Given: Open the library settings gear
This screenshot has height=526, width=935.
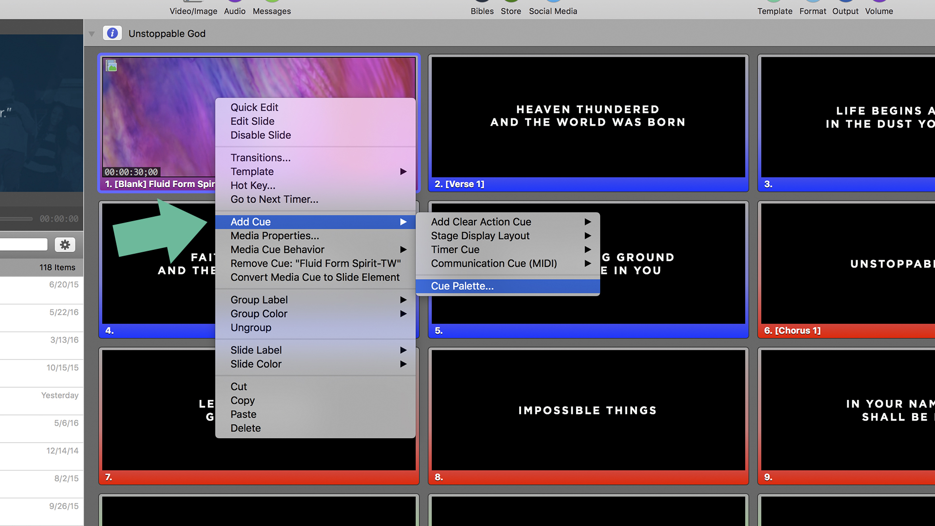Looking at the screenshot, I should click(x=65, y=244).
